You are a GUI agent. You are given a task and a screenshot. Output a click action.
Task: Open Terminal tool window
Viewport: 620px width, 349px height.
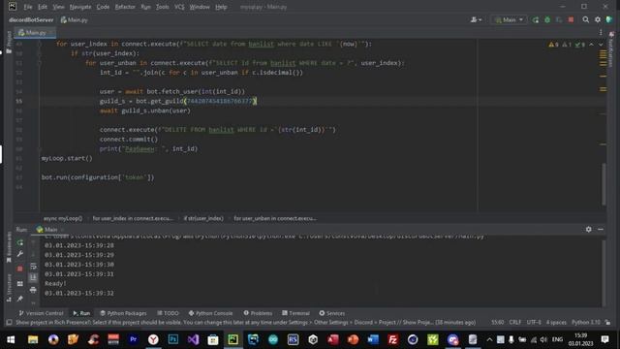coord(295,313)
